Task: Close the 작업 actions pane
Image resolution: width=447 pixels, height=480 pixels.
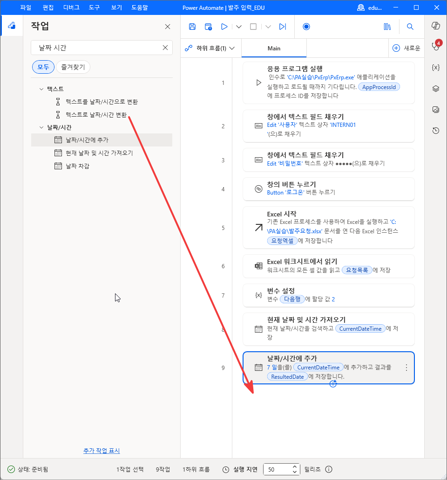Action: (168, 27)
